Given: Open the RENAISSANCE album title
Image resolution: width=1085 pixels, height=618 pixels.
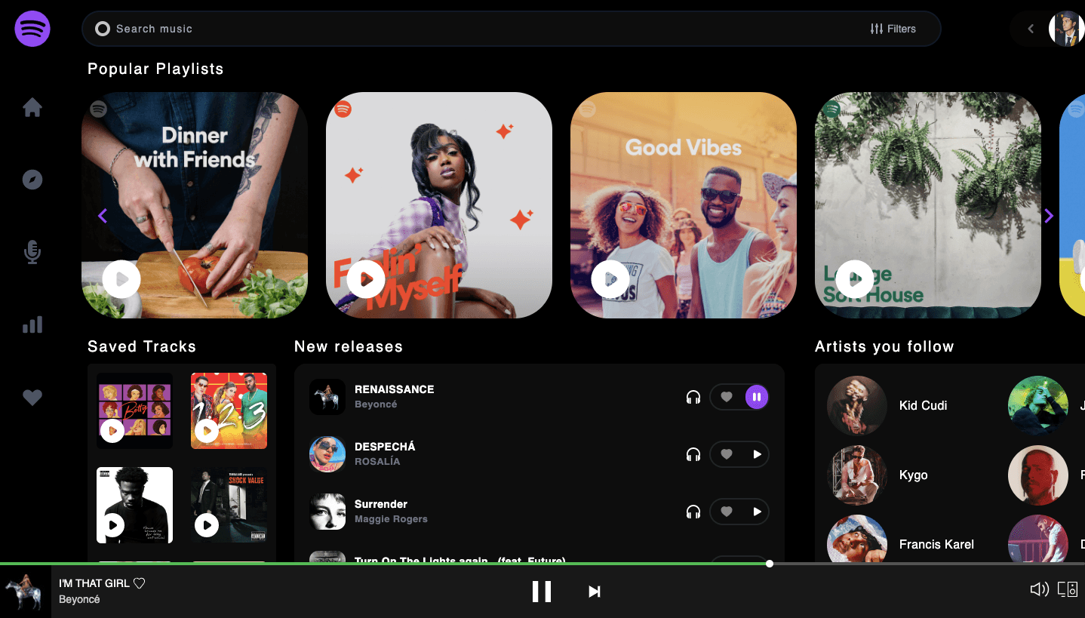Looking at the screenshot, I should click(395, 389).
